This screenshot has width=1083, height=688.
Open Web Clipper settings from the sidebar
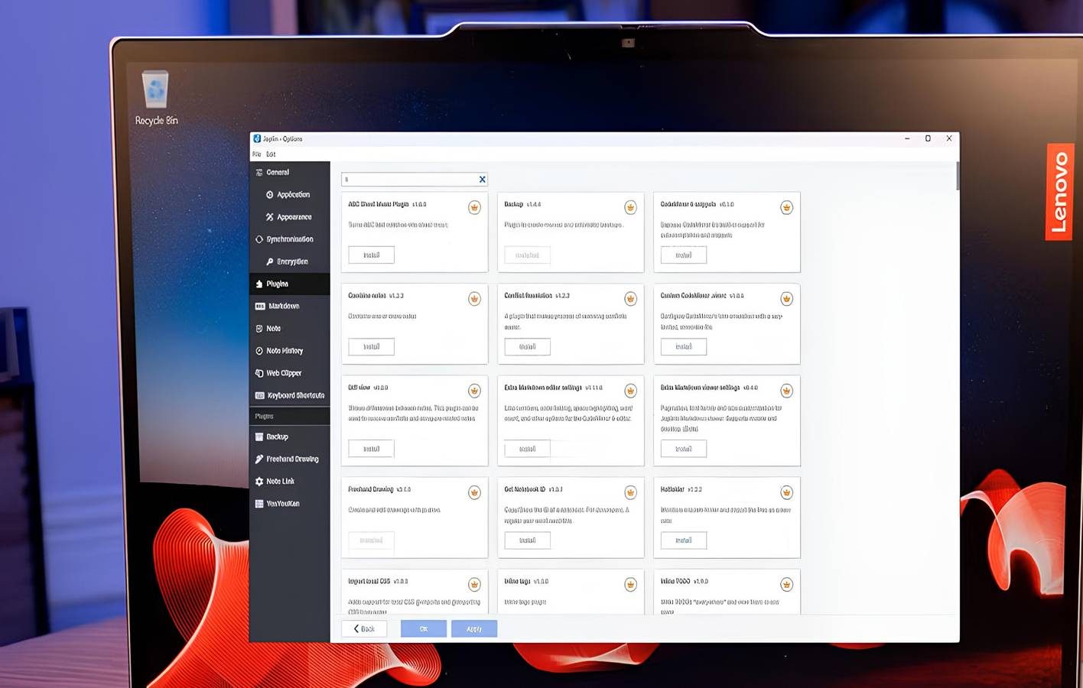coord(283,373)
